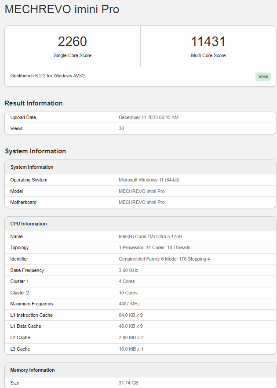The height and width of the screenshot is (388, 277).
Task: Click the Geekbench 6.2.2 for Windows AVX2 text
Action: (47, 76)
